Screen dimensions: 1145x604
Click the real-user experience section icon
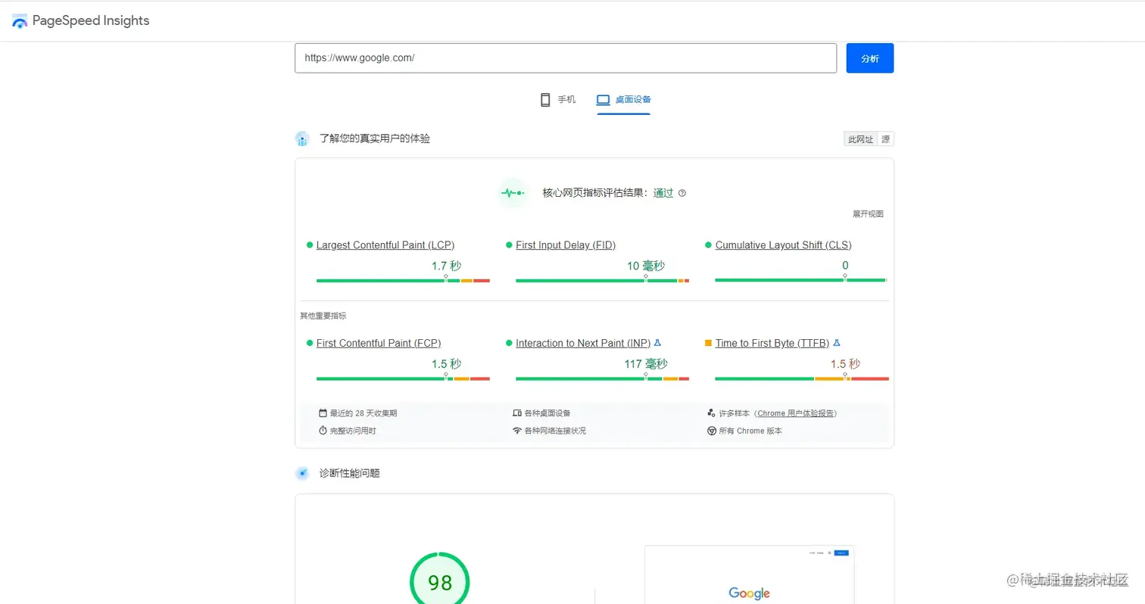tap(302, 139)
